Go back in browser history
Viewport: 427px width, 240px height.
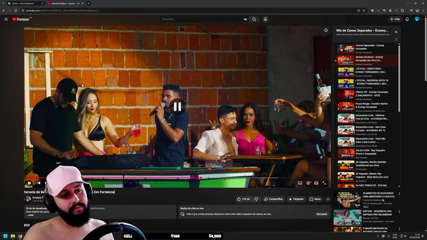tap(4, 10)
